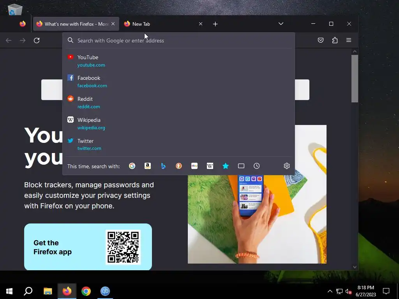Go forward one page
Screen dimensions: 399x299
click(x=23, y=40)
